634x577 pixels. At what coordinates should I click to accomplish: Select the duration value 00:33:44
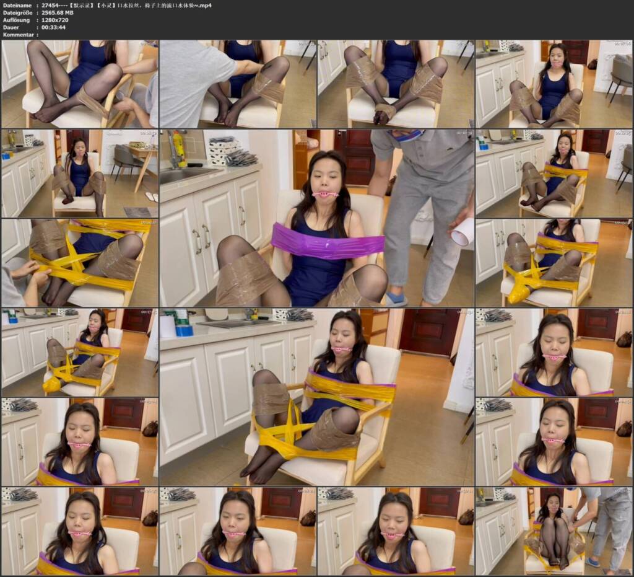pyautogui.click(x=53, y=27)
